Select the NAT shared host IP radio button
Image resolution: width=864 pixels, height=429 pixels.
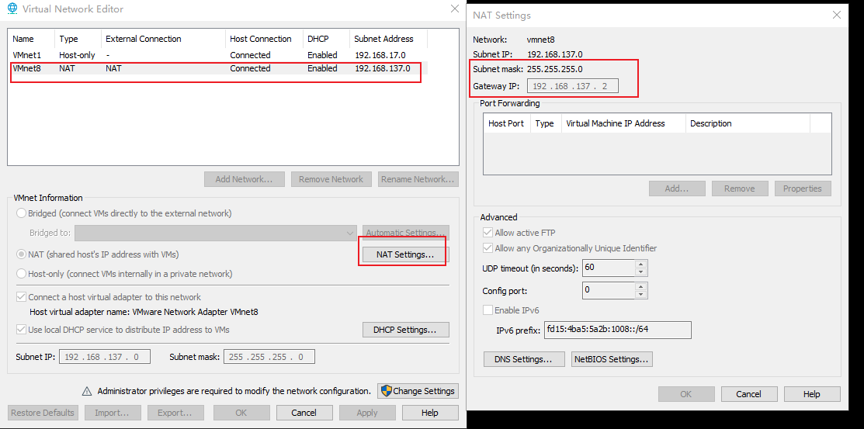[22, 254]
